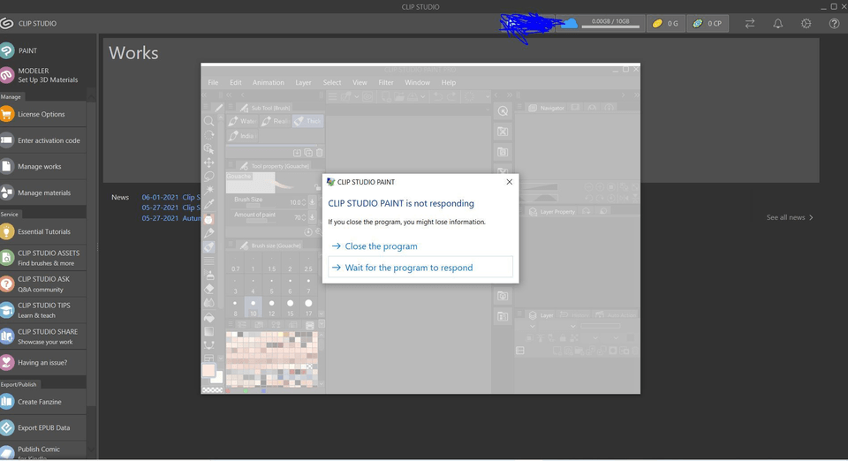Select India ink sub tool group
The width and height of the screenshot is (848, 461).
(x=242, y=136)
